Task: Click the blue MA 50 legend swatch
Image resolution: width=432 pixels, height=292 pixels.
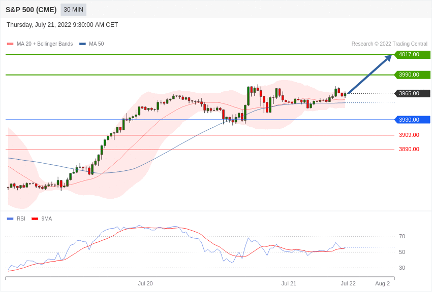Action: pyautogui.click(x=82, y=44)
